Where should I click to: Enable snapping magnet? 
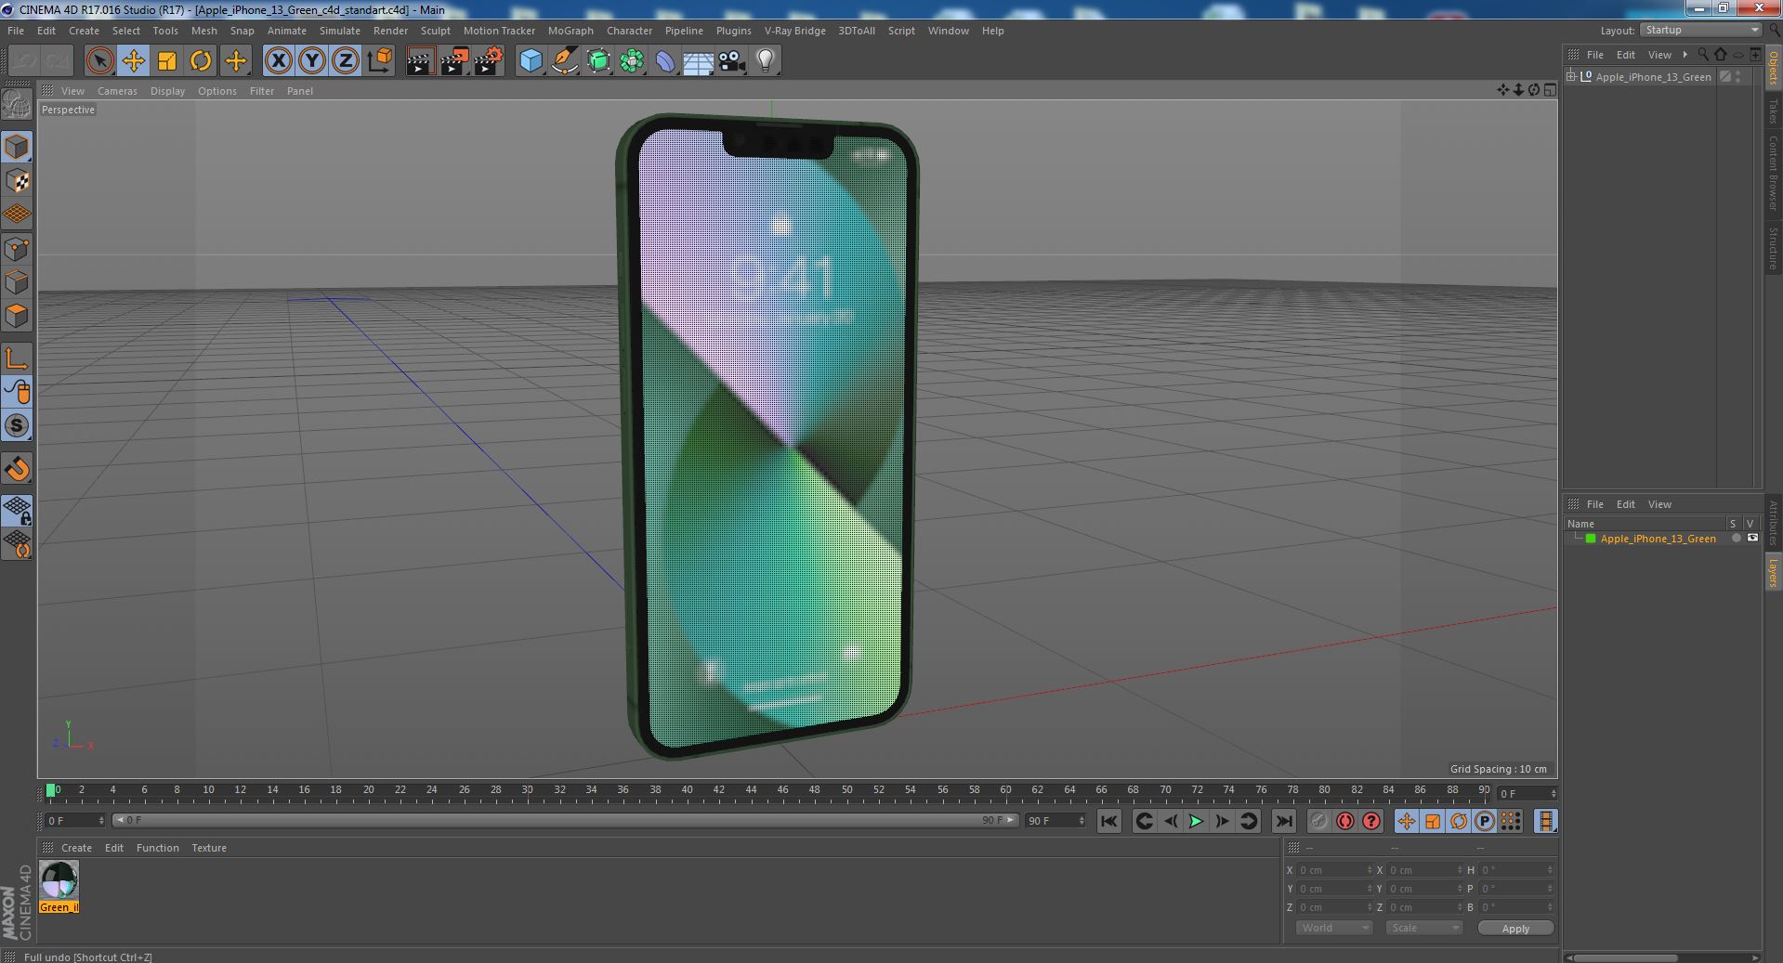click(17, 469)
